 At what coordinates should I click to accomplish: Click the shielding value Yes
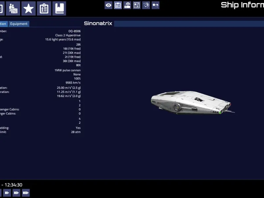pyautogui.click(x=78, y=128)
